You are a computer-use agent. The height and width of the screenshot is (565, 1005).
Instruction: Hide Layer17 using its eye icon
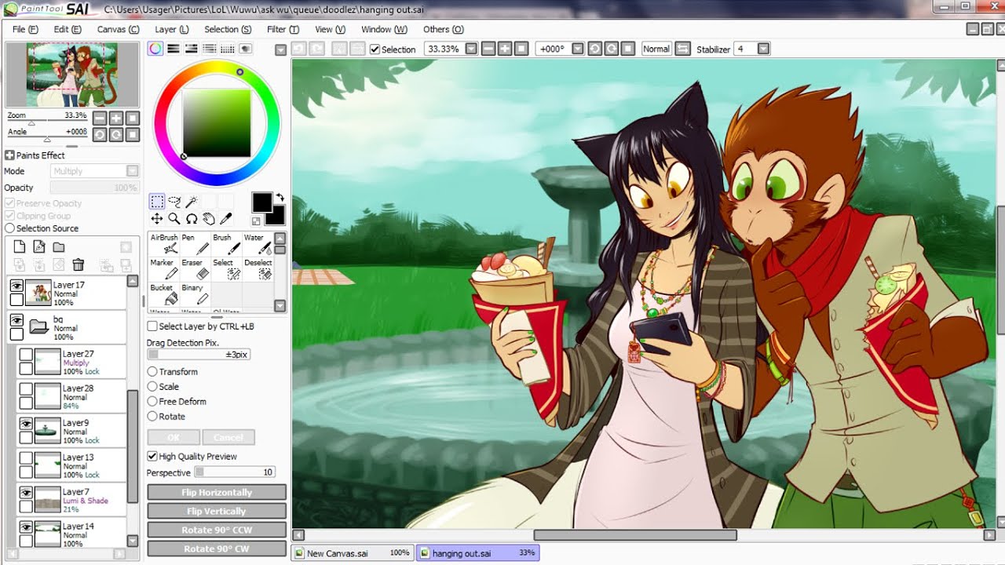pyautogui.click(x=16, y=286)
